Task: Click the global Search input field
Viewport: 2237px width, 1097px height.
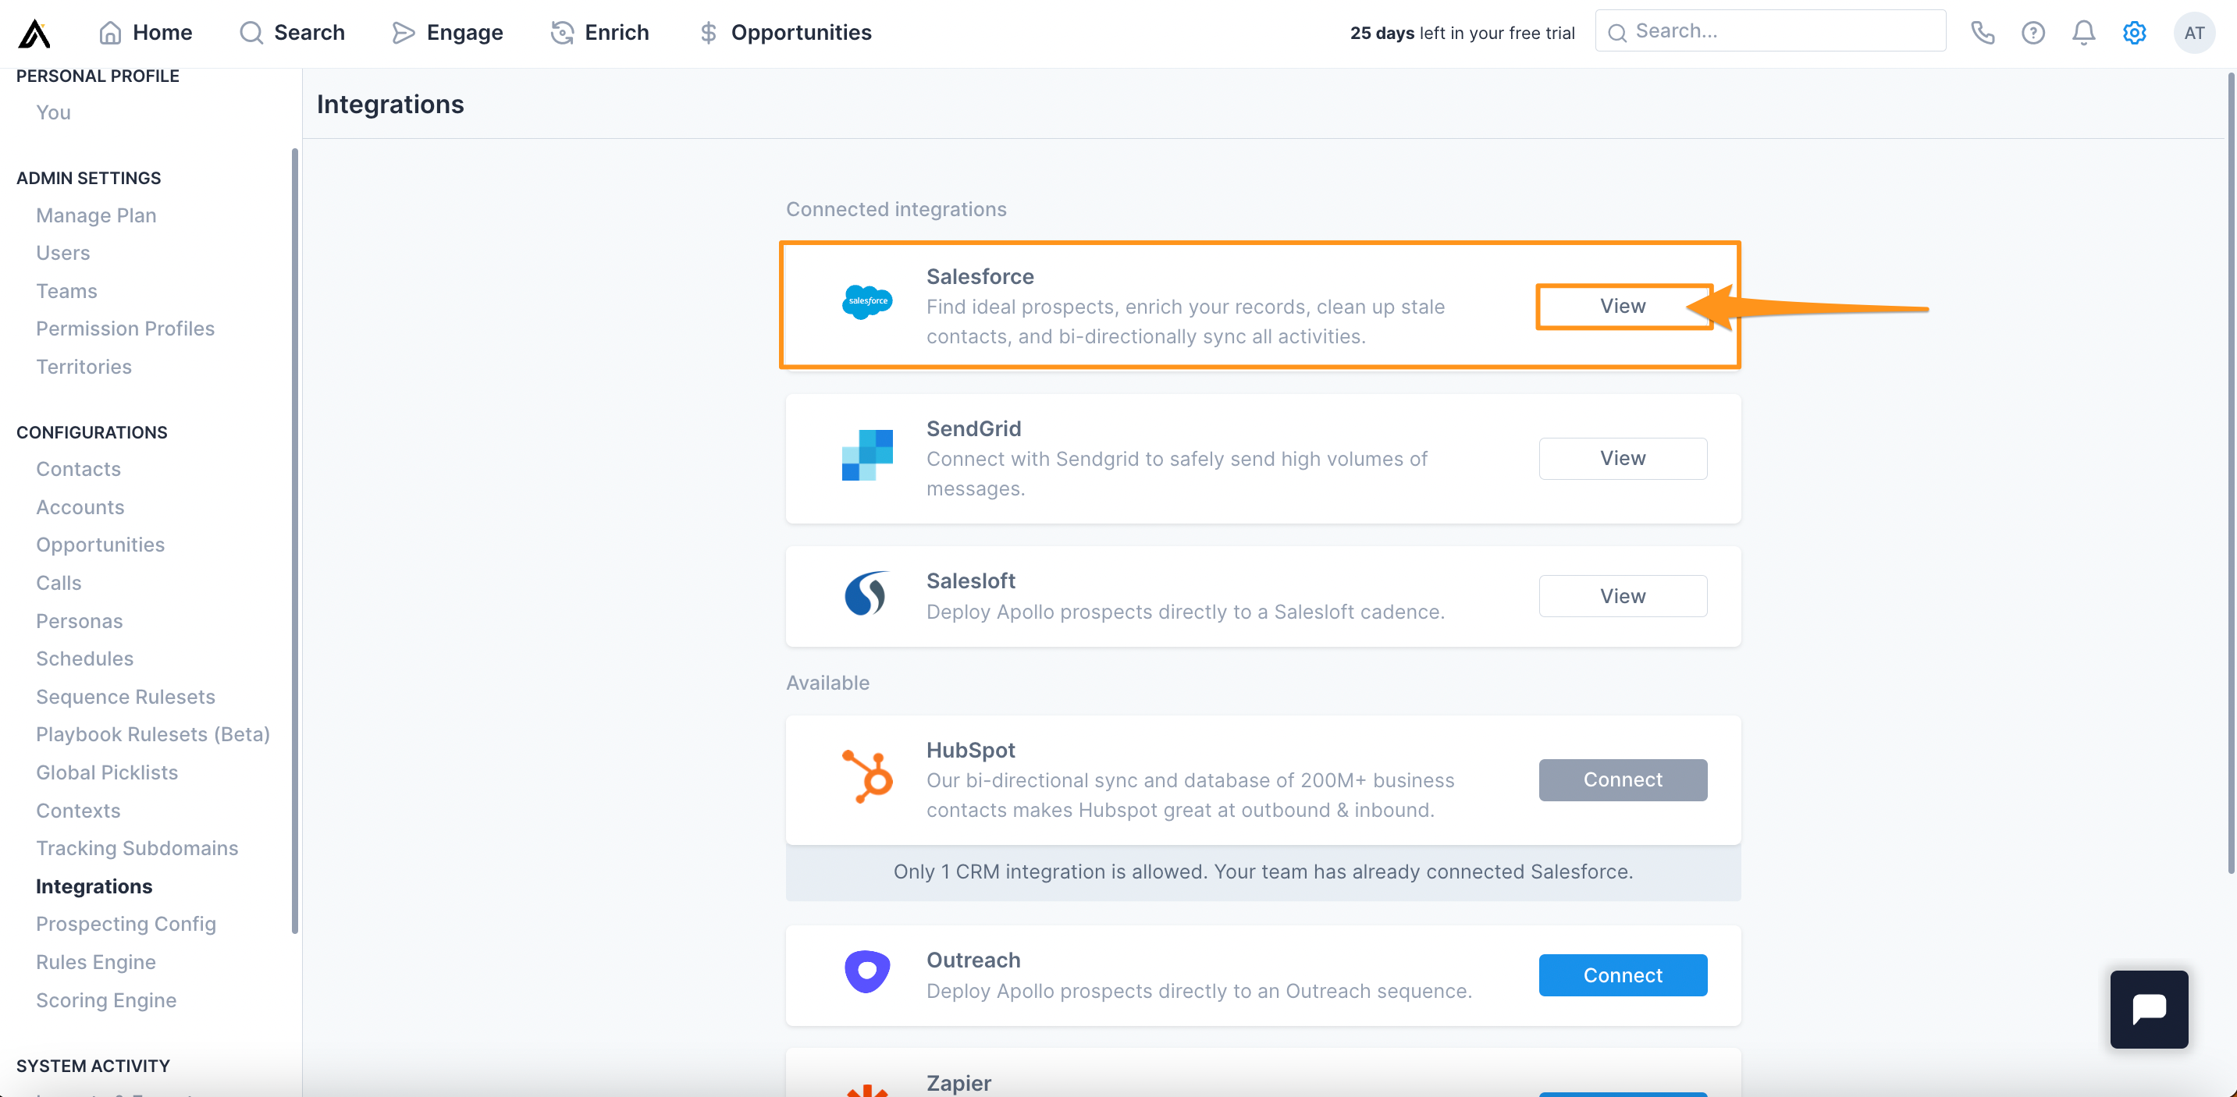Action: tap(1771, 31)
